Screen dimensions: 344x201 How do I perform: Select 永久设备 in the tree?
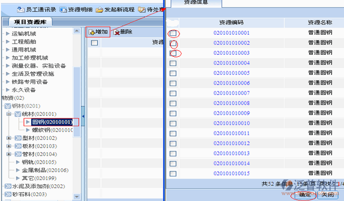tap(24, 90)
